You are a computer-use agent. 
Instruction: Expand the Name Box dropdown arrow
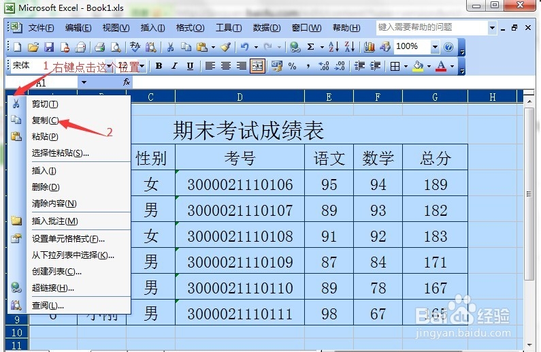point(84,82)
